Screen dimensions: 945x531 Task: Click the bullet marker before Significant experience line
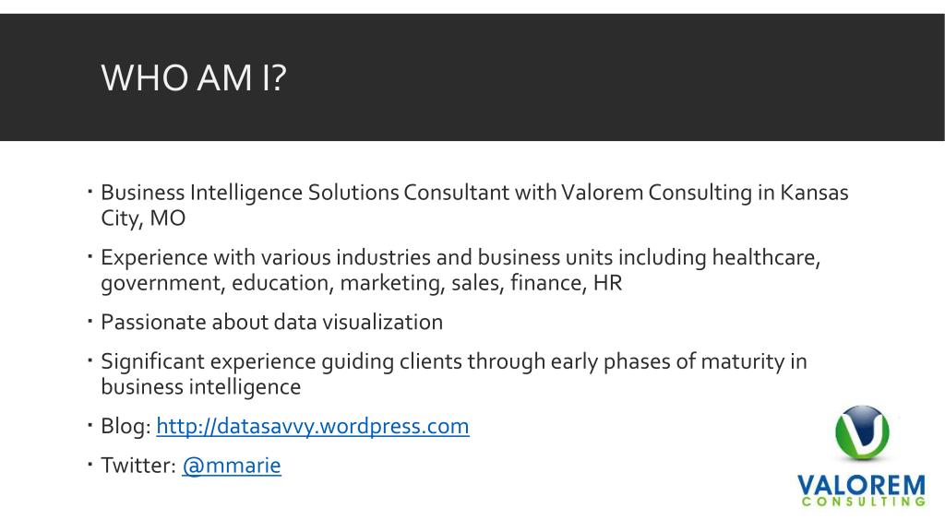tap(90, 360)
